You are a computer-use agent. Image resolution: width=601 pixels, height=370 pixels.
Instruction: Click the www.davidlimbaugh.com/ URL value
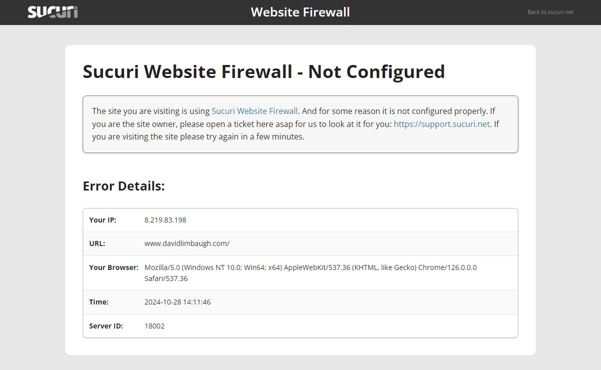coord(187,243)
